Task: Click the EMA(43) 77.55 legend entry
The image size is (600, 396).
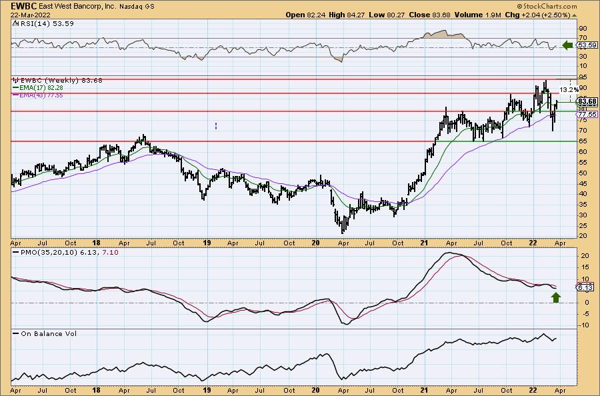Action: (x=42, y=95)
